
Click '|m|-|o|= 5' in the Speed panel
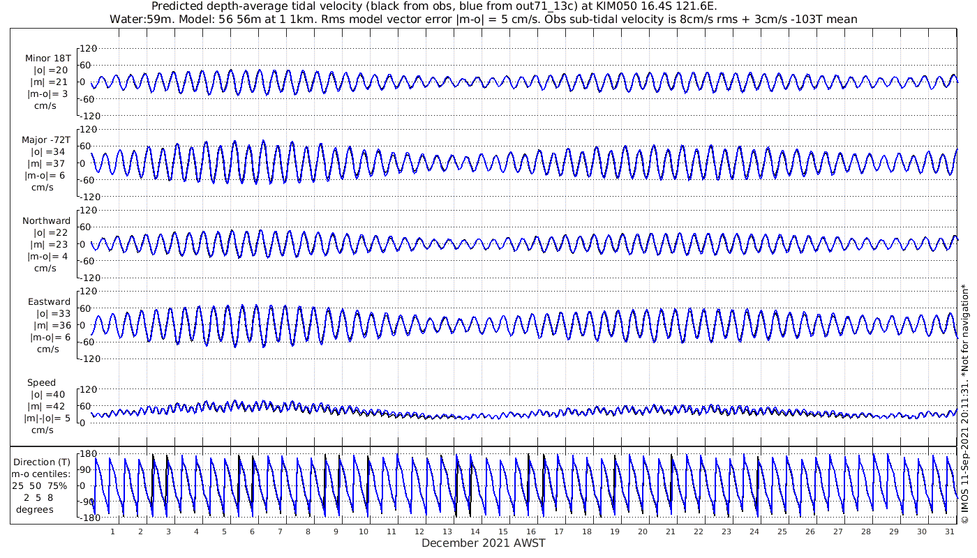pyautogui.click(x=47, y=418)
